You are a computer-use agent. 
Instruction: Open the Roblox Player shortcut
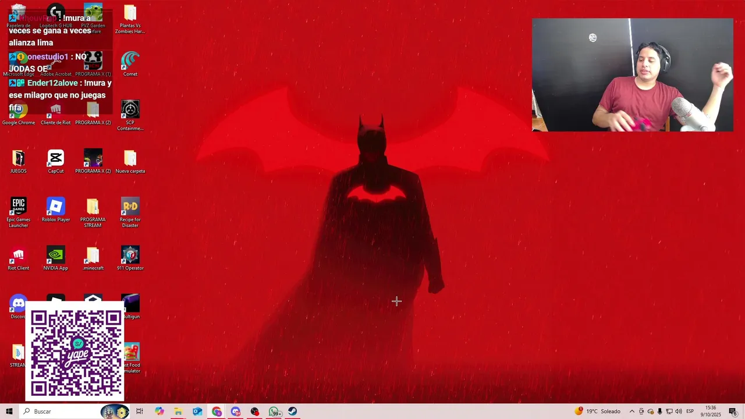coord(56,209)
